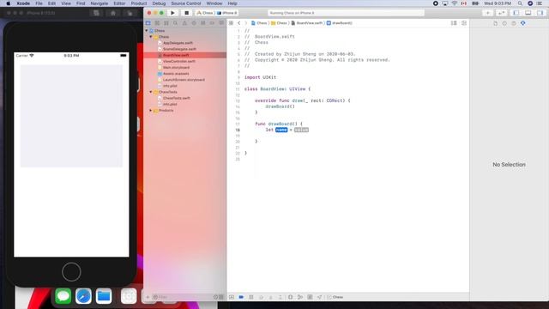Select BoardView.swift in the navigator
The width and height of the screenshot is (549, 309).
[x=176, y=55]
